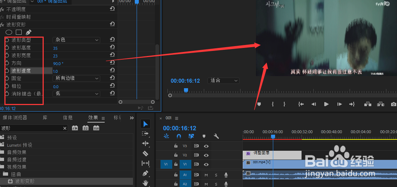
Task: Go to Out point in program monitor
Action: click(x=352, y=104)
